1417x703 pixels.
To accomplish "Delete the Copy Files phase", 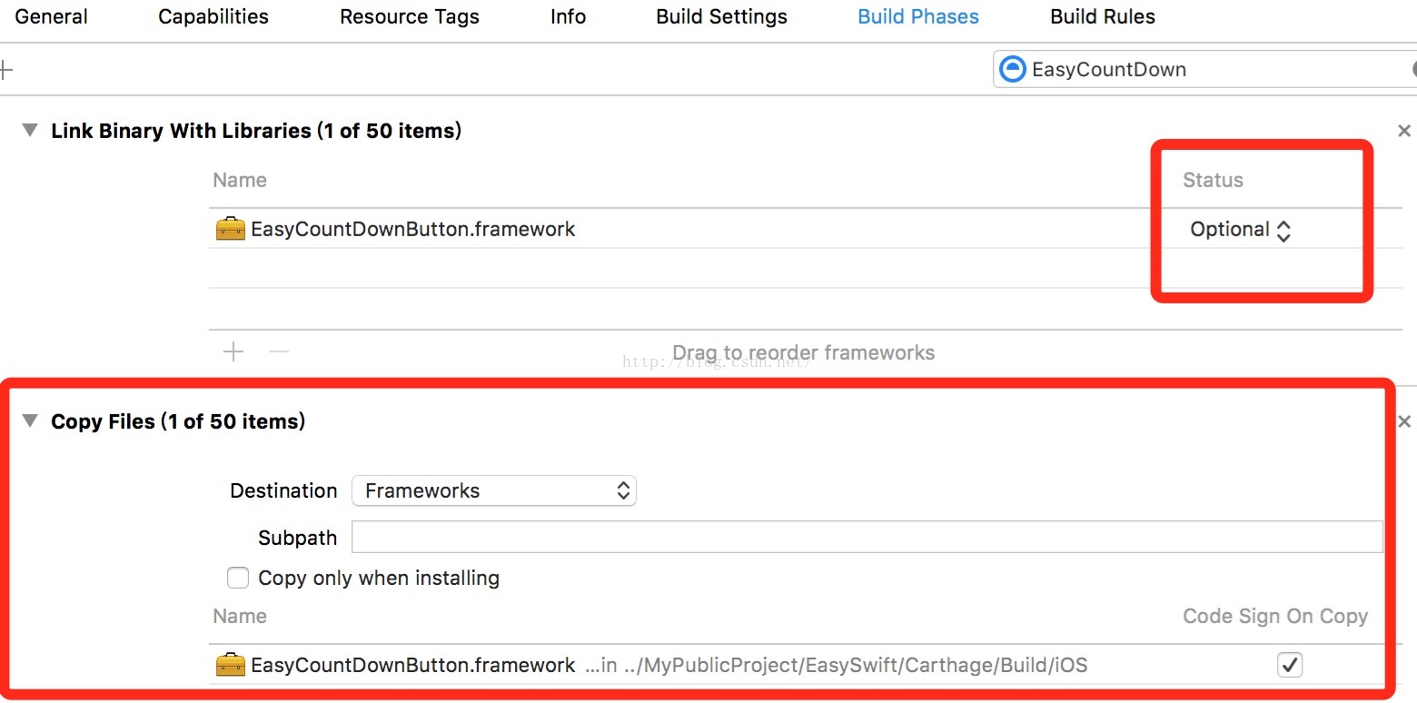I will tap(1403, 421).
